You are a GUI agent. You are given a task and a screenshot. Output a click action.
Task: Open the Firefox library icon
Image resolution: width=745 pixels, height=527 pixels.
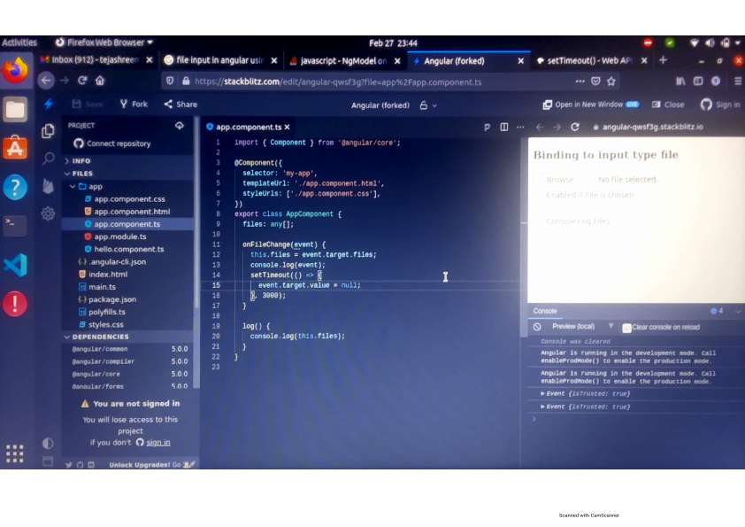[681, 81]
